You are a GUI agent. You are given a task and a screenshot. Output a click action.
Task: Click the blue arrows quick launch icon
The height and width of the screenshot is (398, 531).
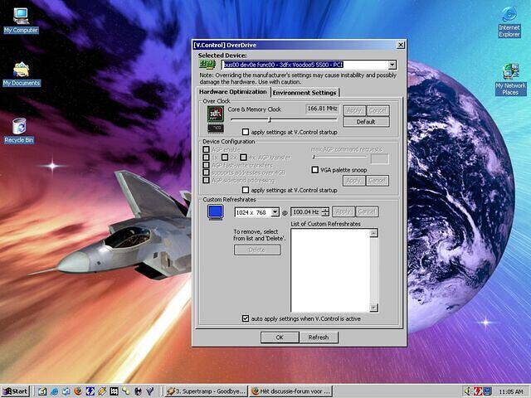tap(90, 391)
